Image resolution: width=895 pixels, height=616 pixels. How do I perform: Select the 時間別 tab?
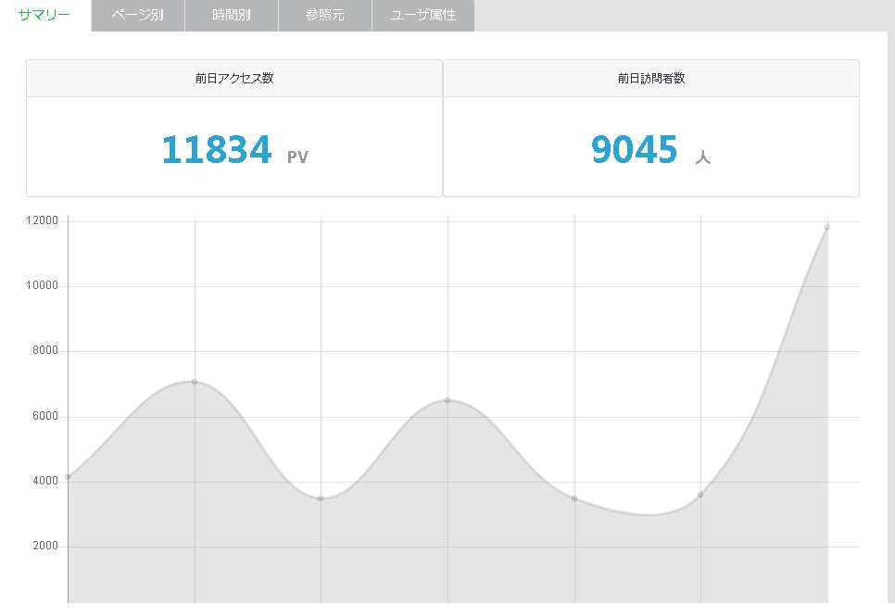(231, 16)
